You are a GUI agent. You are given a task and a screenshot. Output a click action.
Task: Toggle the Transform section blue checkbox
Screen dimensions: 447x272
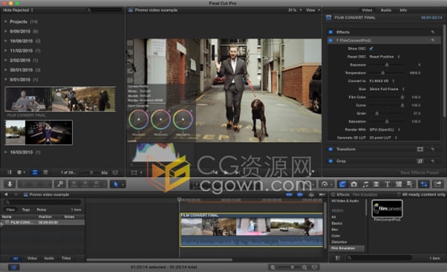(x=330, y=149)
